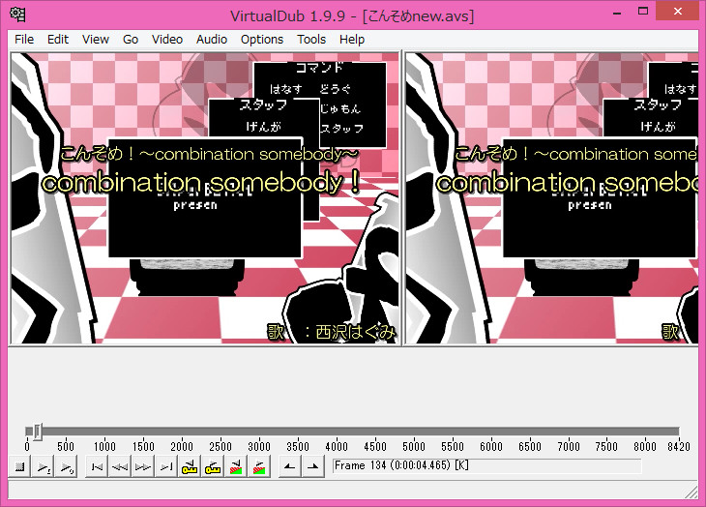Viewport: 706px width, 507px height.
Task: Open the View menu
Action: pos(96,39)
